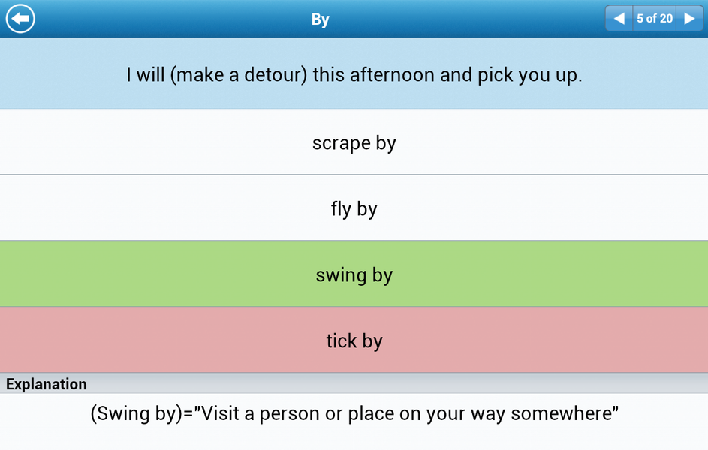Viewport: 708px width, 450px height.
Task: Click the blue next-question arrow button
Action: 690,18
